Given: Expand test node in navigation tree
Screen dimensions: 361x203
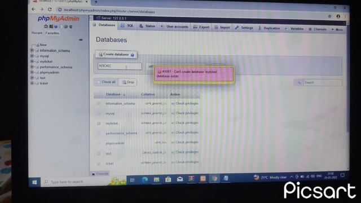Looking at the screenshot, I should pos(32,78).
